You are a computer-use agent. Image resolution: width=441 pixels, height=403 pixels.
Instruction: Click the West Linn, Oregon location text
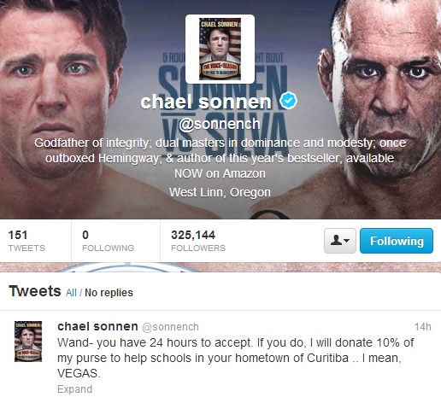point(220,192)
